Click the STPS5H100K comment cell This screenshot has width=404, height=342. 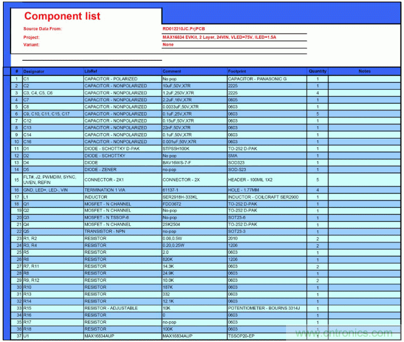click(176, 149)
